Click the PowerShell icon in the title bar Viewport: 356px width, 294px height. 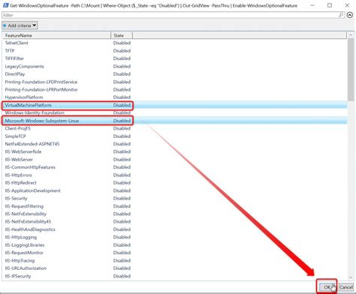click(5, 5)
